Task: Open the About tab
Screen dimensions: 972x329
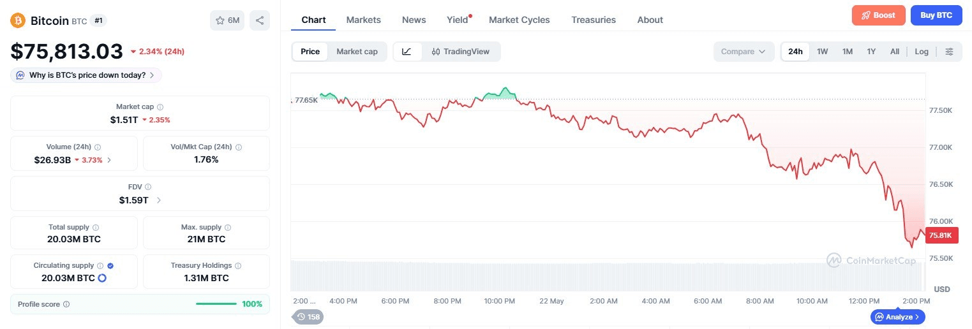Action: pos(650,20)
